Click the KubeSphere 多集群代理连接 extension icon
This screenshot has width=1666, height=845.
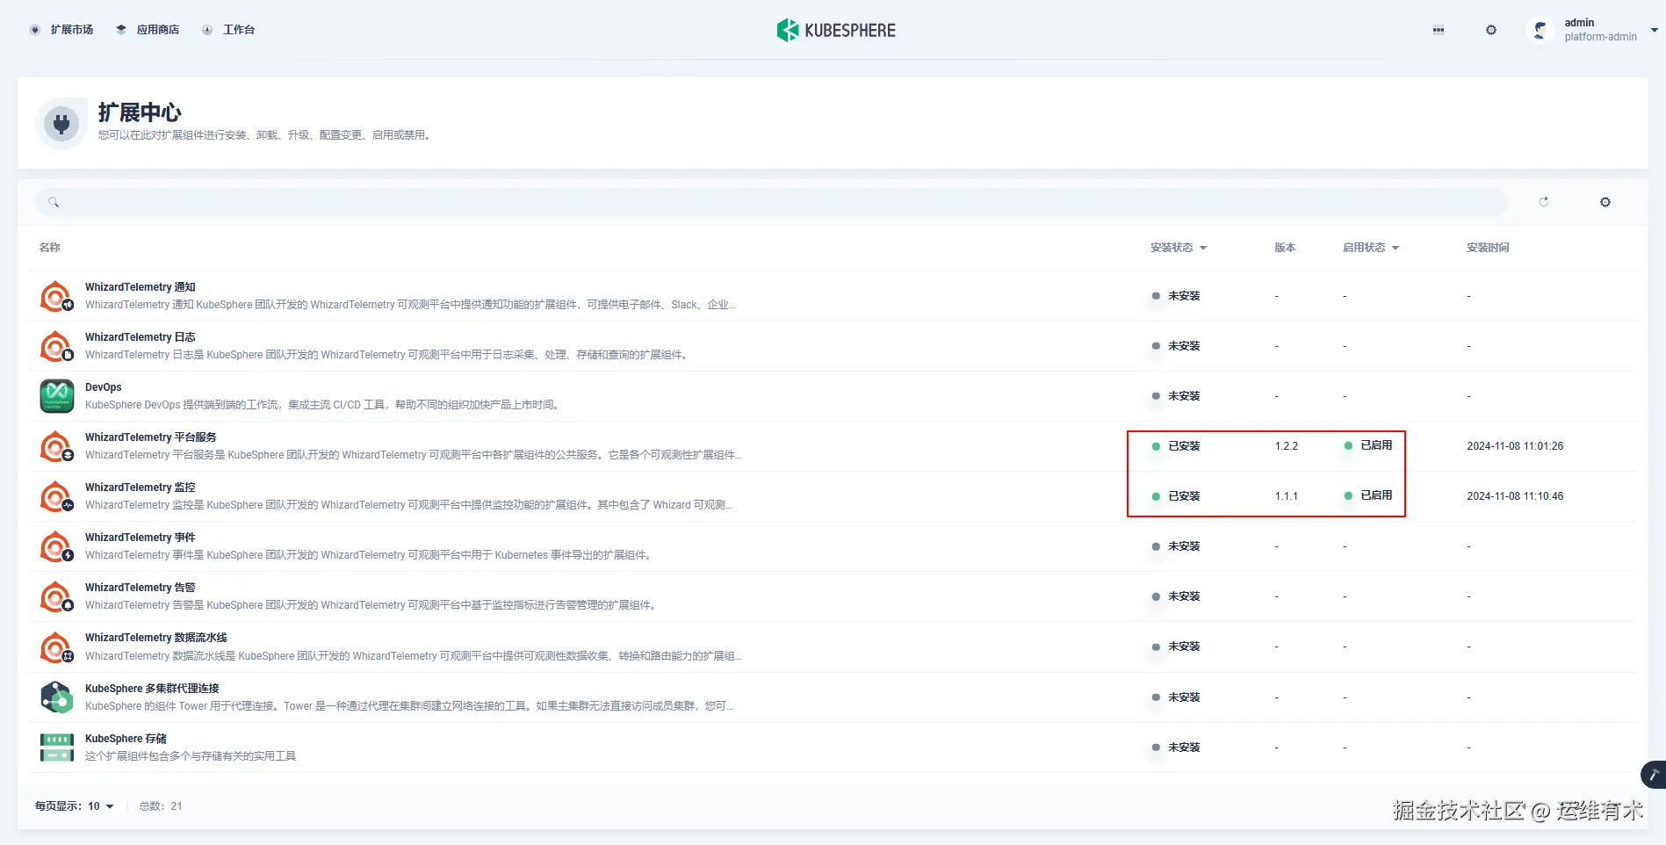[x=57, y=697]
